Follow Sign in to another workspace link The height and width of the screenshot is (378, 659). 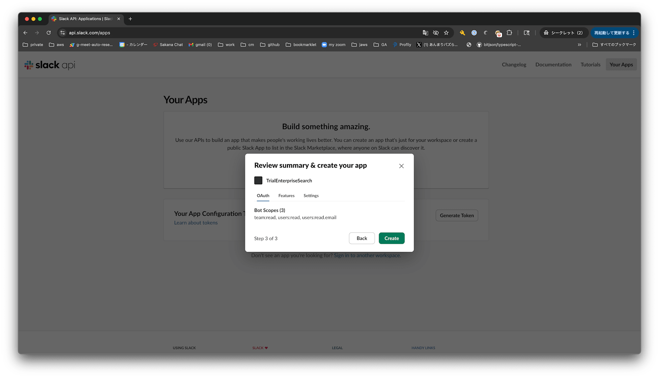click(x=367, y=255)
